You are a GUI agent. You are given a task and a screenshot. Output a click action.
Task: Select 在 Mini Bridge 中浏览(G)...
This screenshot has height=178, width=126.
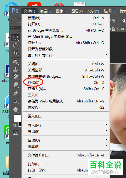point(66,37)
